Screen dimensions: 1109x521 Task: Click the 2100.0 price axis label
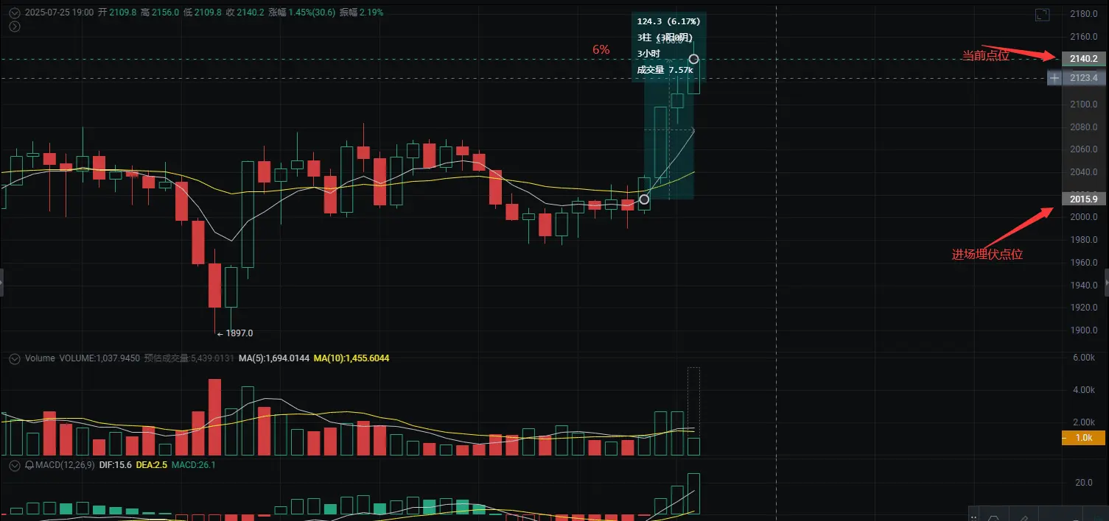point(1083,104)
